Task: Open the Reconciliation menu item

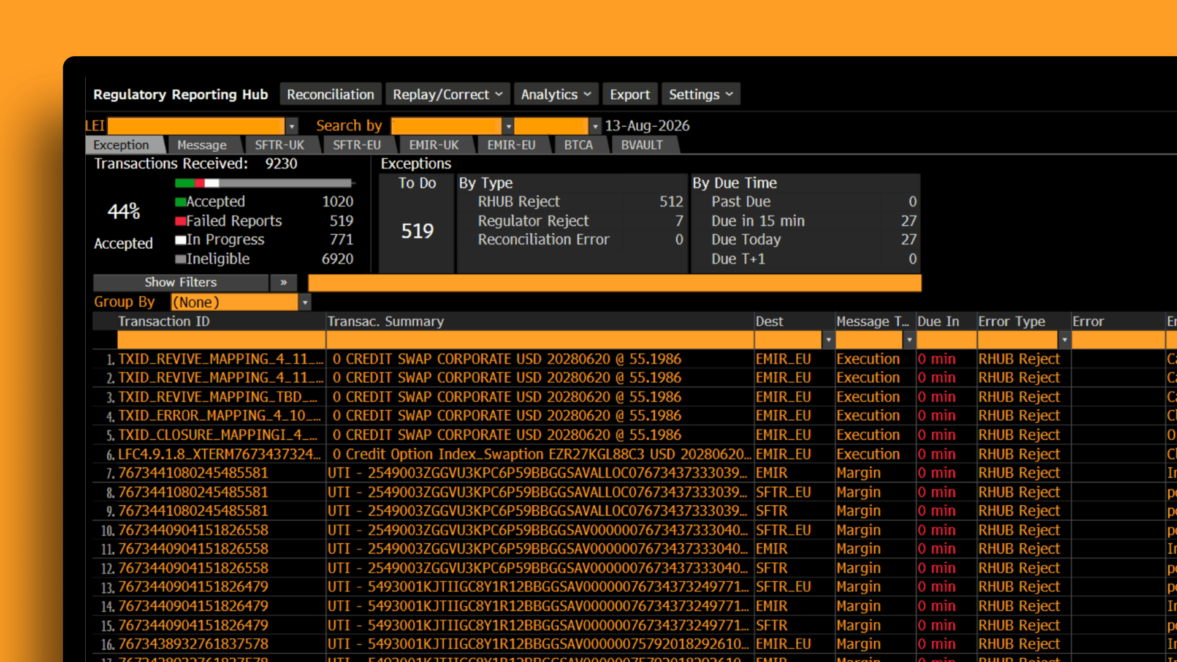Action: pyautogui.click(x=330, y=94)
